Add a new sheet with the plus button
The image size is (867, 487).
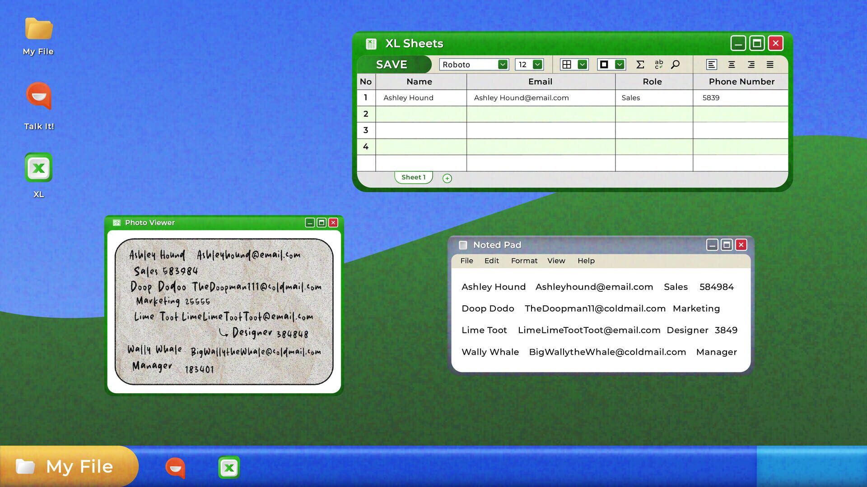[x=447, y=178]
